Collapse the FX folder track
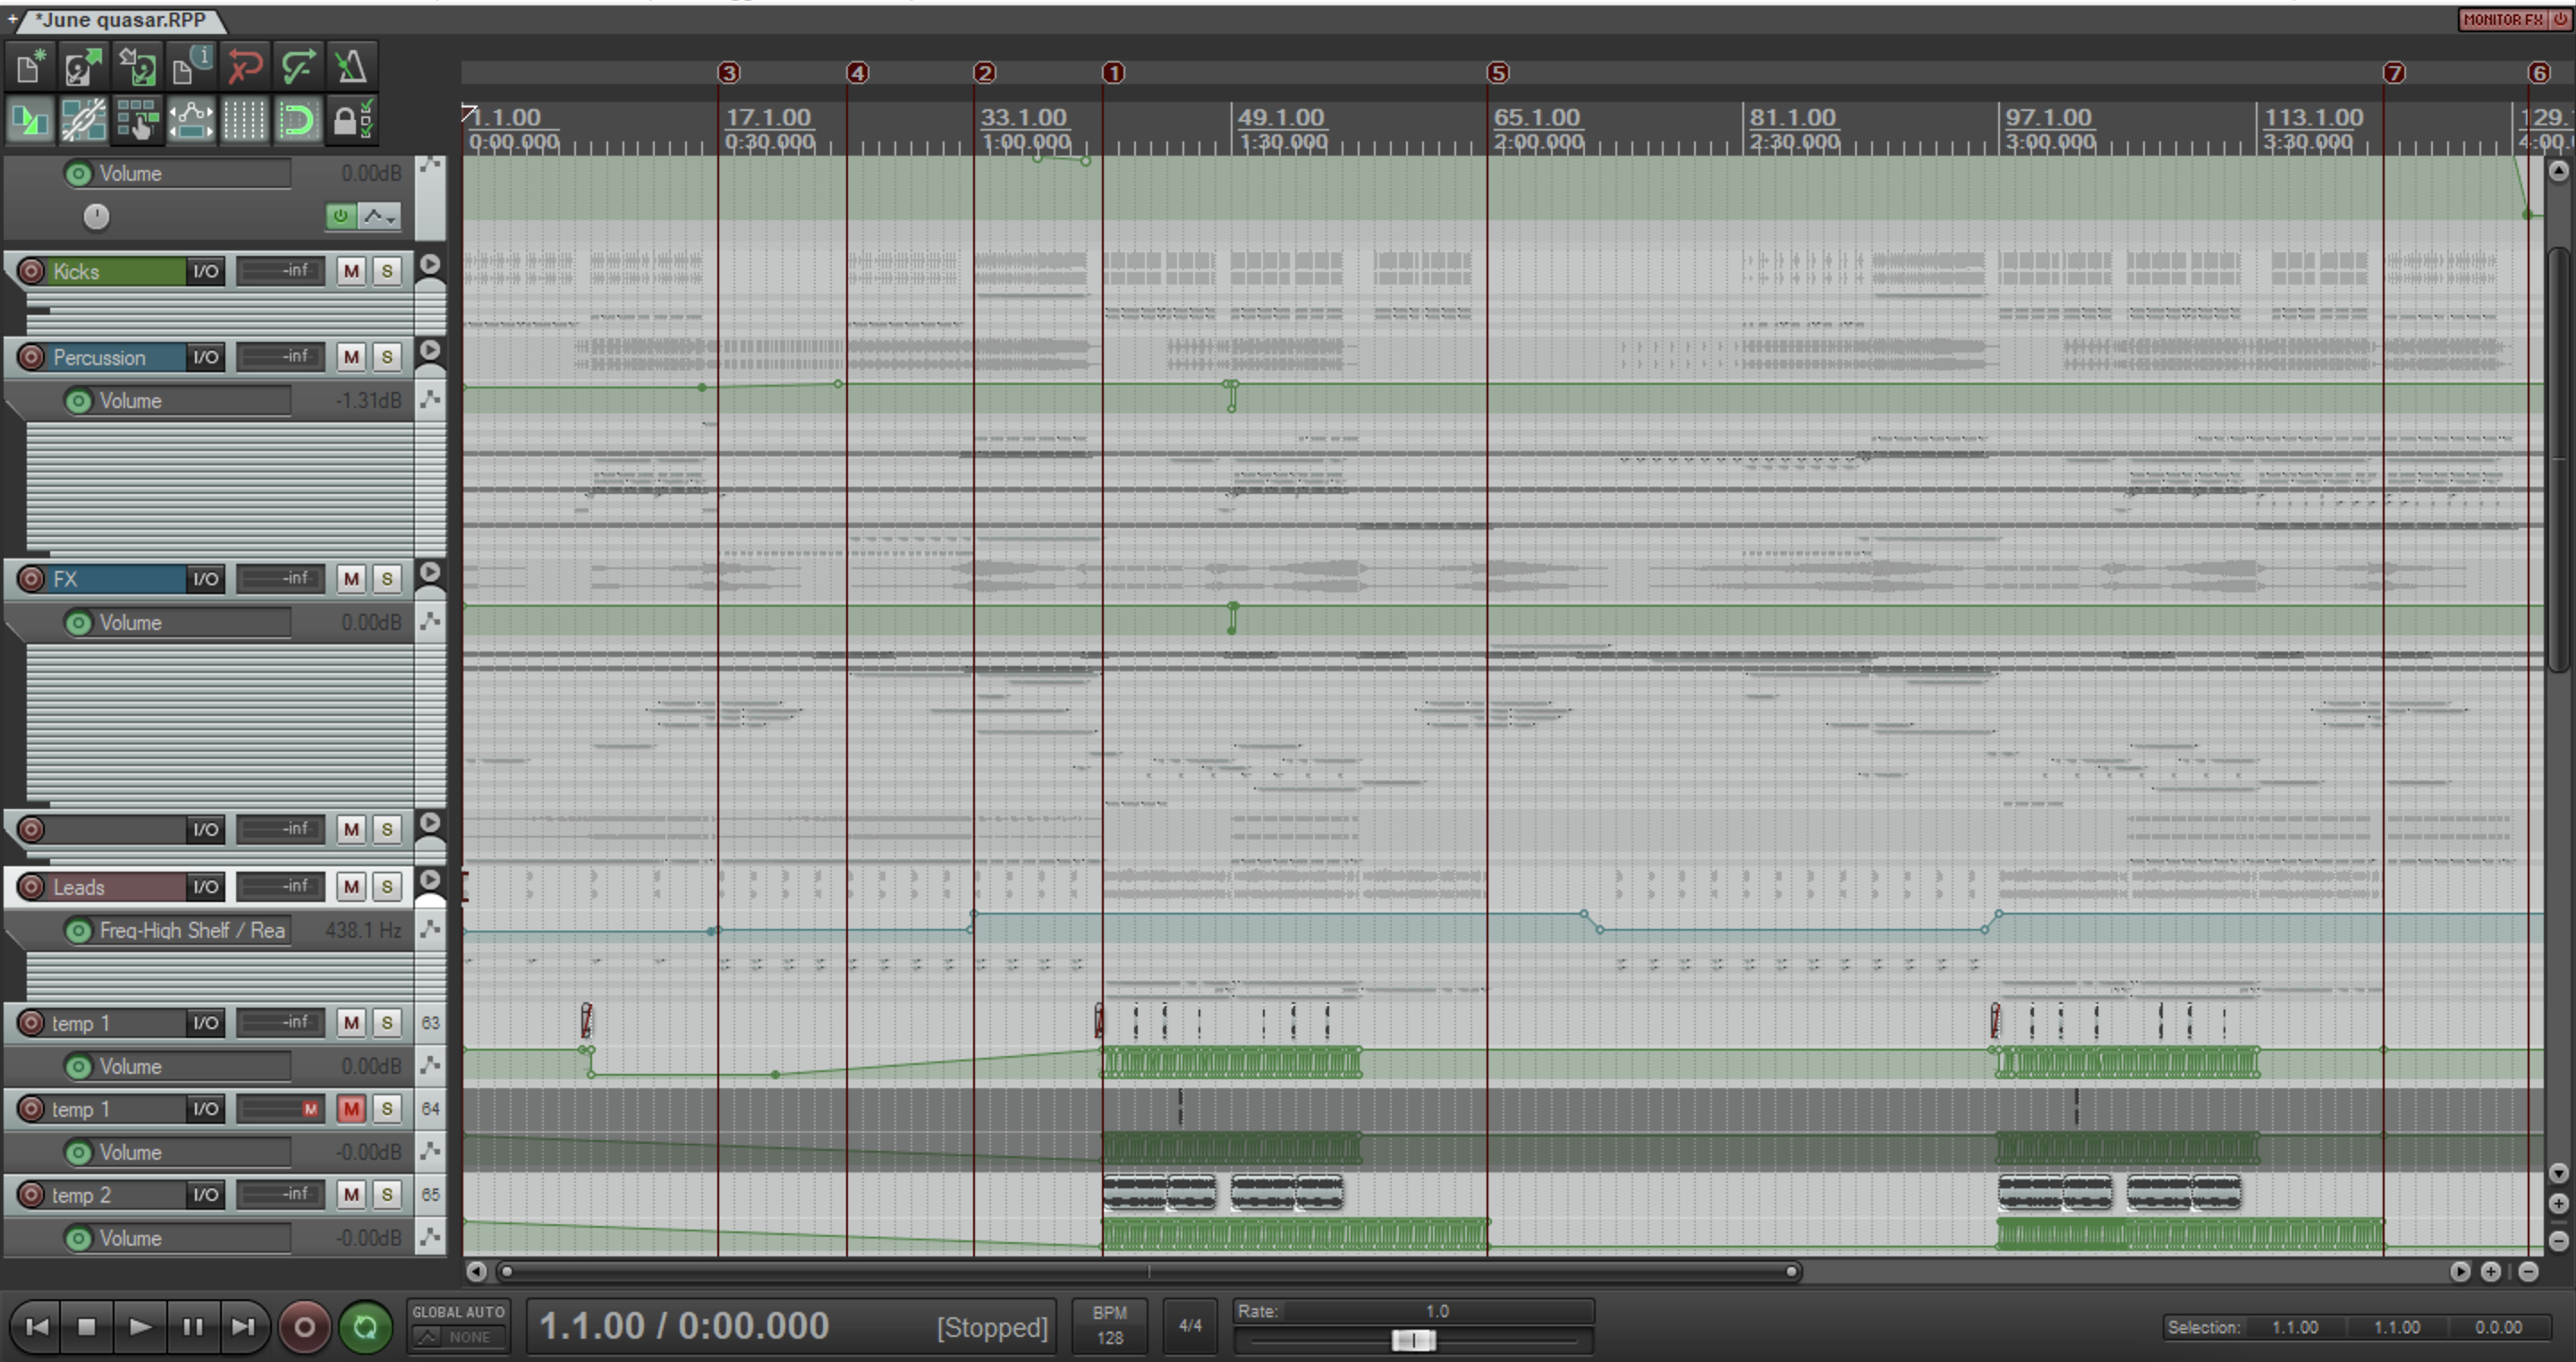Viewport: 2576px width, 1362px height. click(x=430, y=572)
